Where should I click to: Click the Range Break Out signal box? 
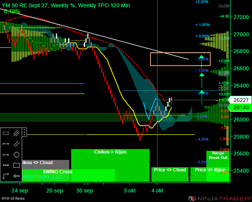click(x=218, y=166)
